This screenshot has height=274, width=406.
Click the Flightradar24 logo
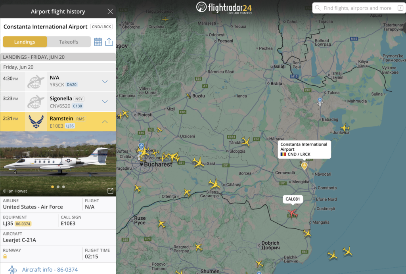[x=224, y=8]
